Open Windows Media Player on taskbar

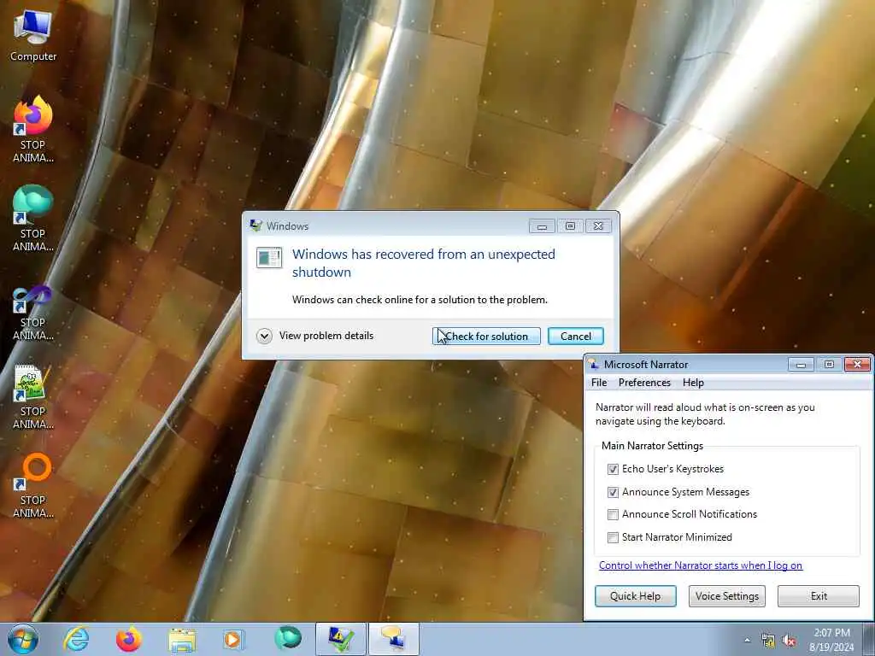[x=233, y=639]
